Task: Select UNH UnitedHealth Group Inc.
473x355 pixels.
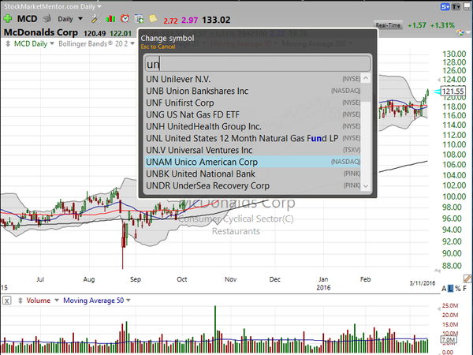Action: 253,126
